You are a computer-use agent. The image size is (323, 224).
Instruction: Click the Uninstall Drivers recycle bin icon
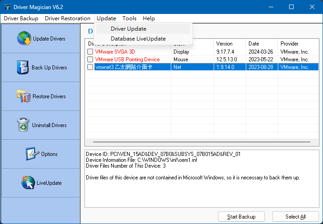pos(23,125)
